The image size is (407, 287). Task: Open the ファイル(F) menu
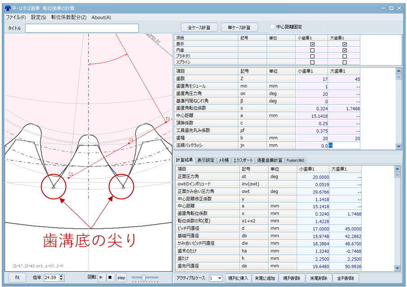point(16,18)
